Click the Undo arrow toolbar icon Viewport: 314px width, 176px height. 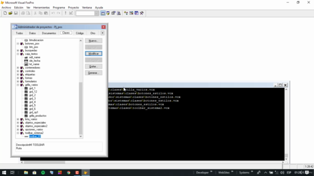pos(53,13)
